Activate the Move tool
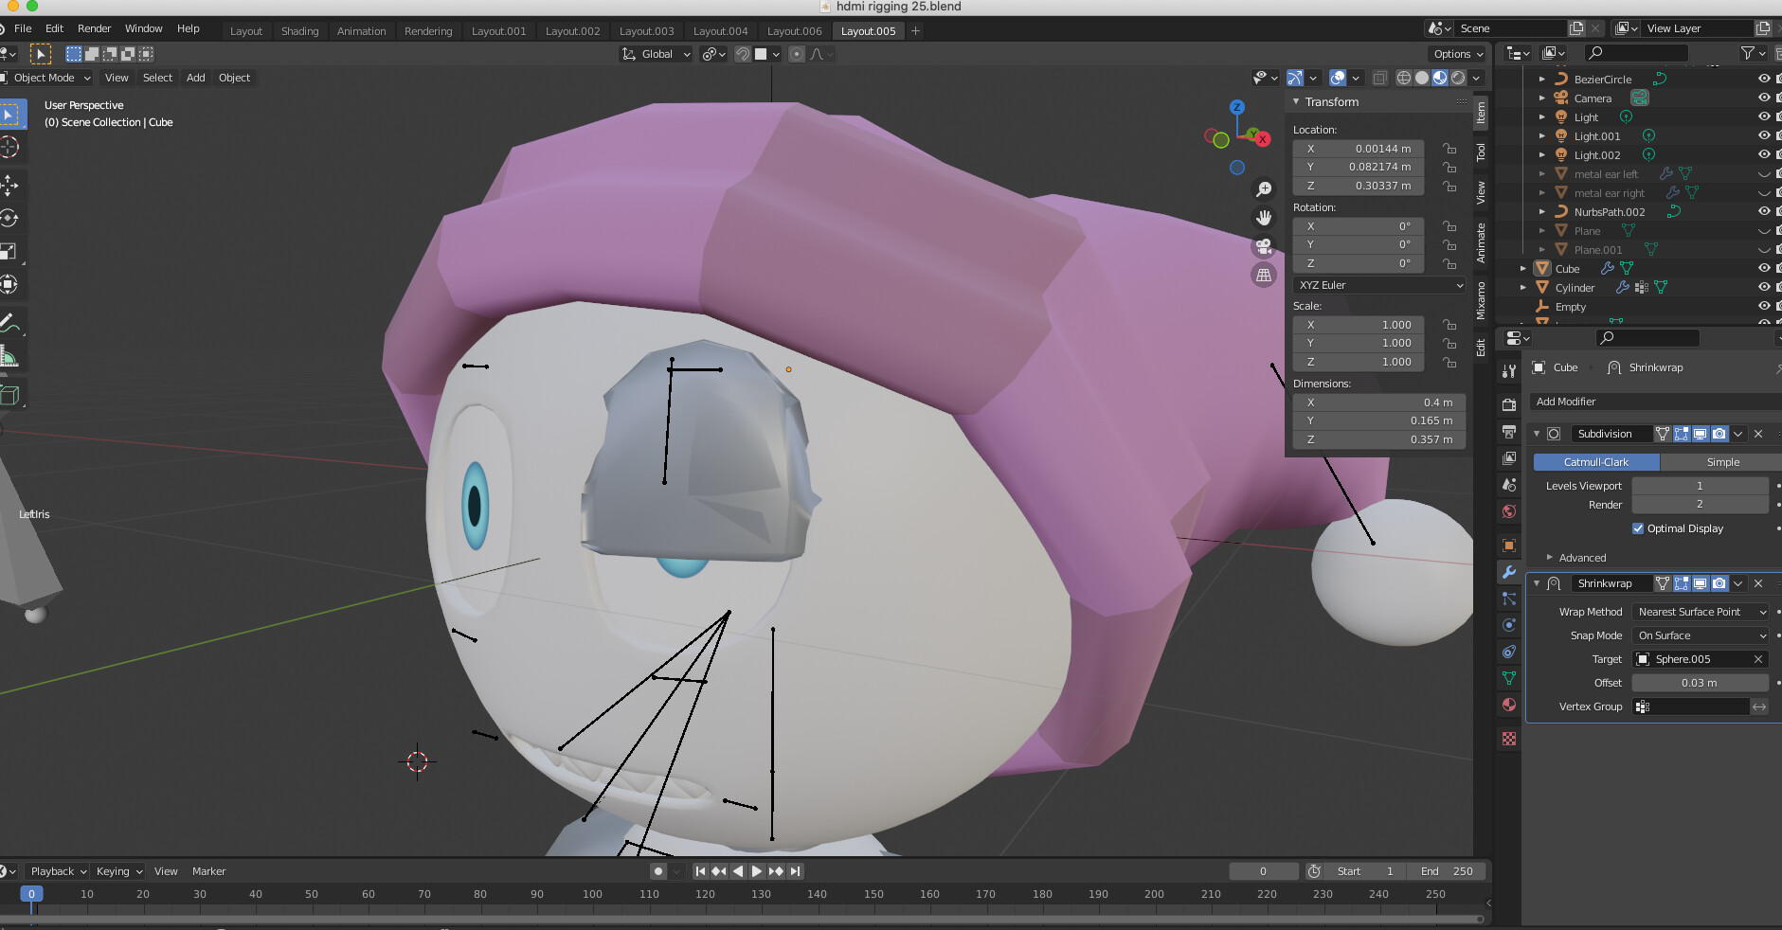The image size is (1782, 930). (x=9, y=185)
